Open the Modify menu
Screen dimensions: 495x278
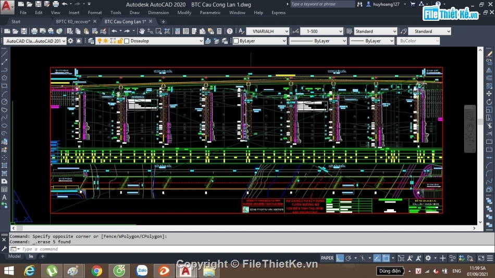pyautogui.click(x=184, y=12)
